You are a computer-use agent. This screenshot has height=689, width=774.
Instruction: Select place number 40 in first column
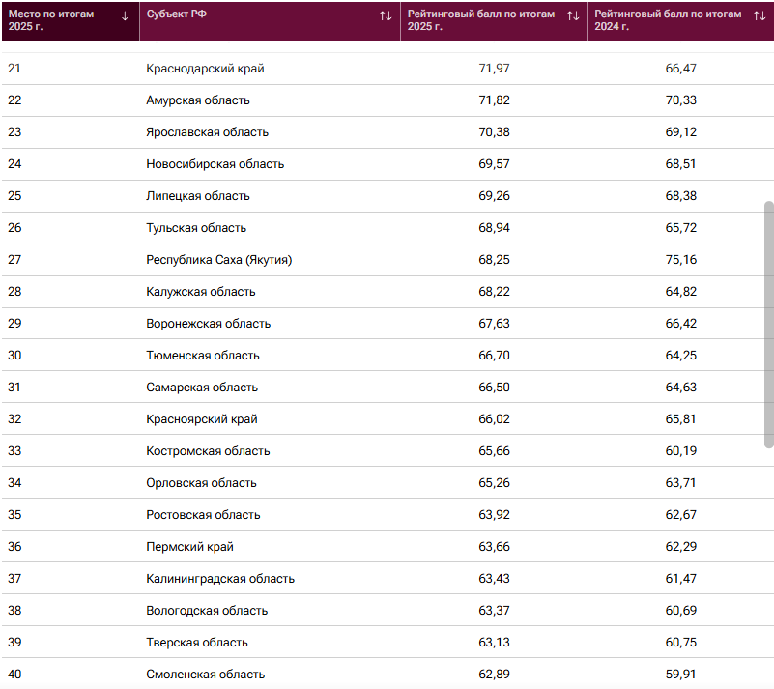tap(14, 675)
